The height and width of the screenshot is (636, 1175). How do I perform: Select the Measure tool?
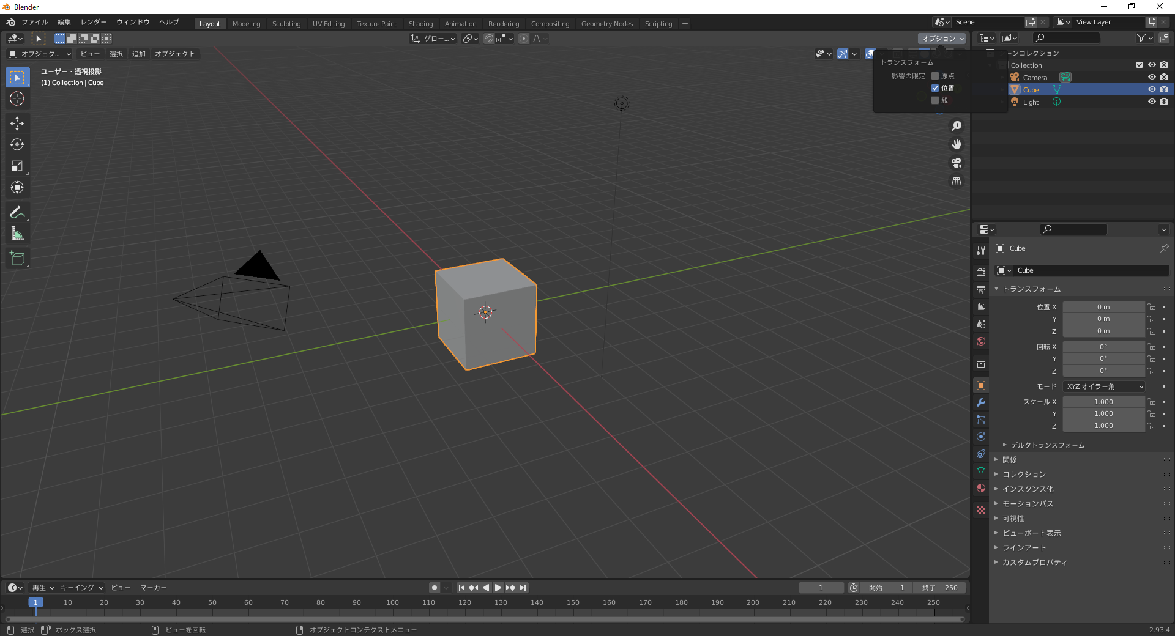(17, 234)
